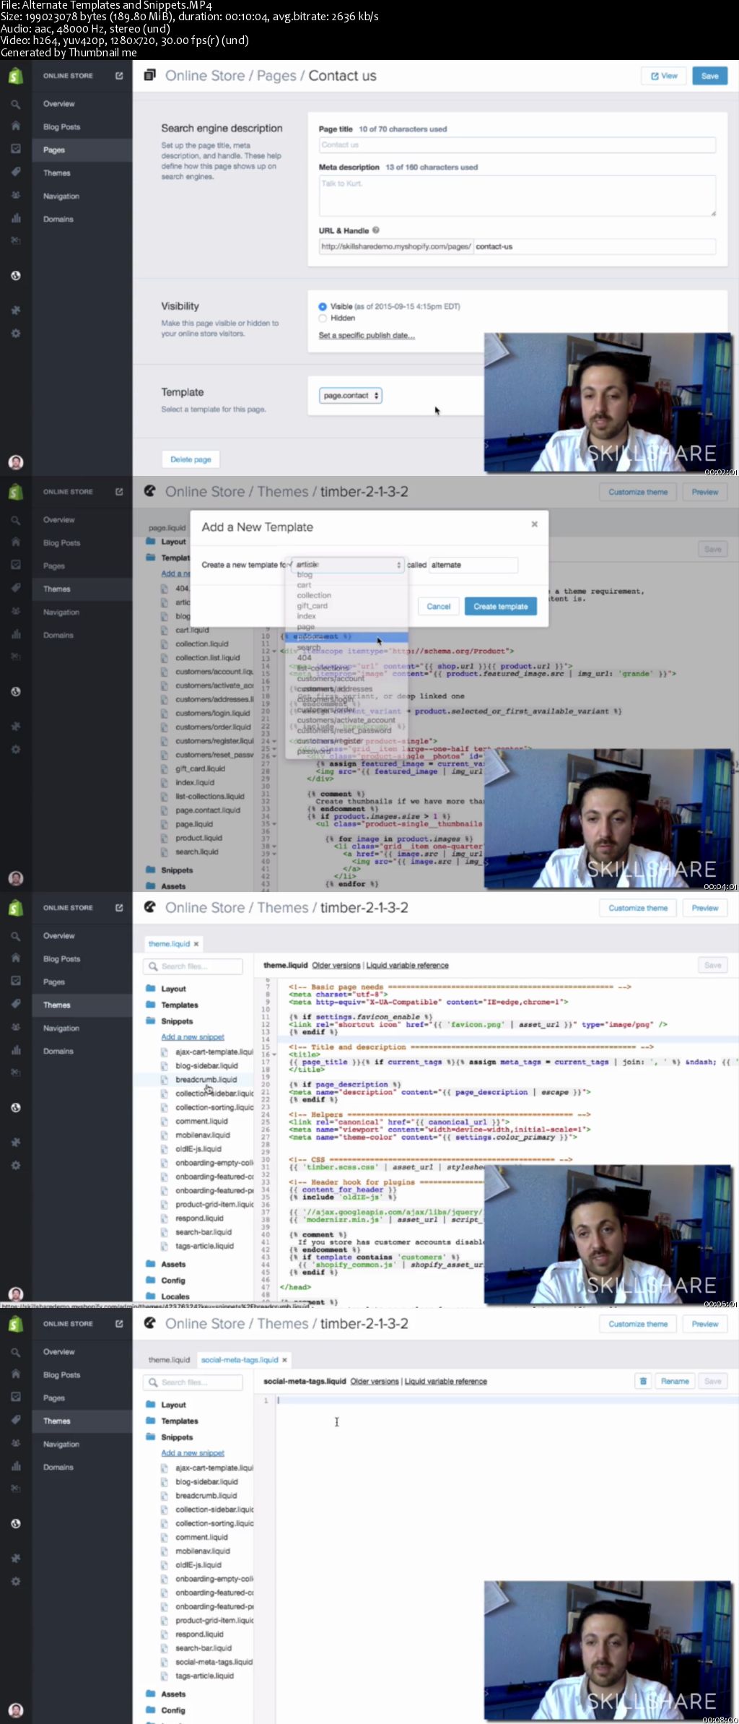This screenshot has height=1724, width=739.
Task: Open Settings gear icon on Contact us screen
Action: click(x=15, y=334)
